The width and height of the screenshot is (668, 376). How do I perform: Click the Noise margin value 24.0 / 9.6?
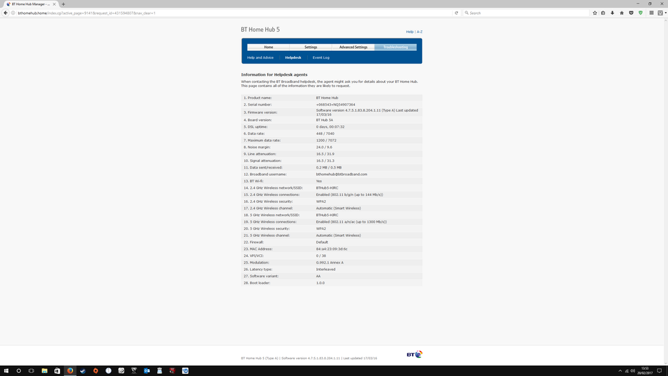pos(324,147)
